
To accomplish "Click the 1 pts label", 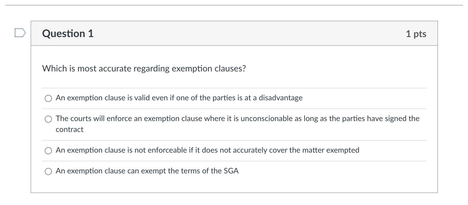I will [416, 34].
